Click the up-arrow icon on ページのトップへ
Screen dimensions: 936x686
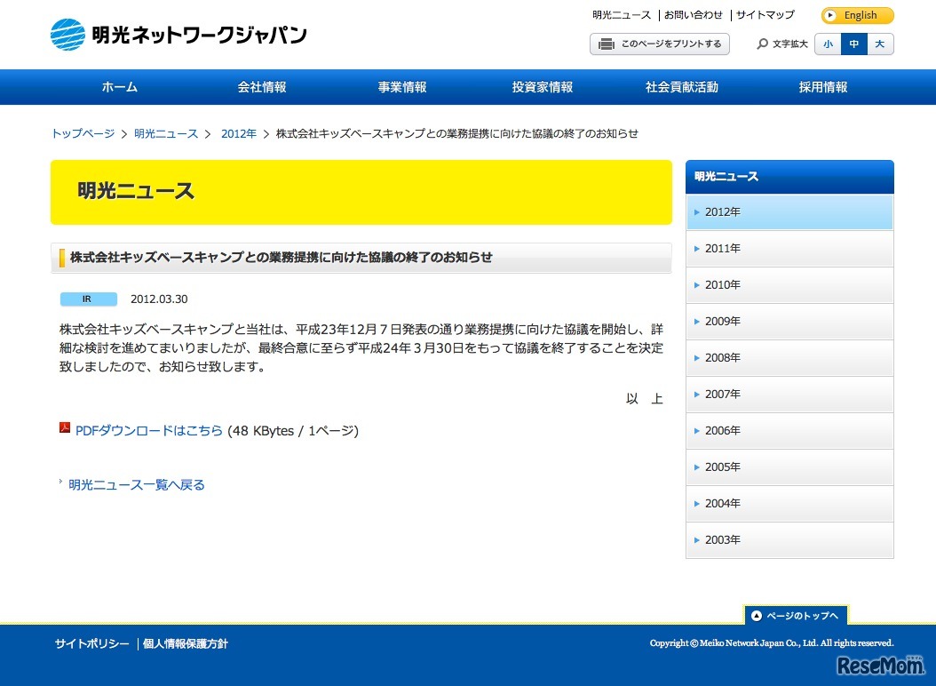click(x=756, y=615)
